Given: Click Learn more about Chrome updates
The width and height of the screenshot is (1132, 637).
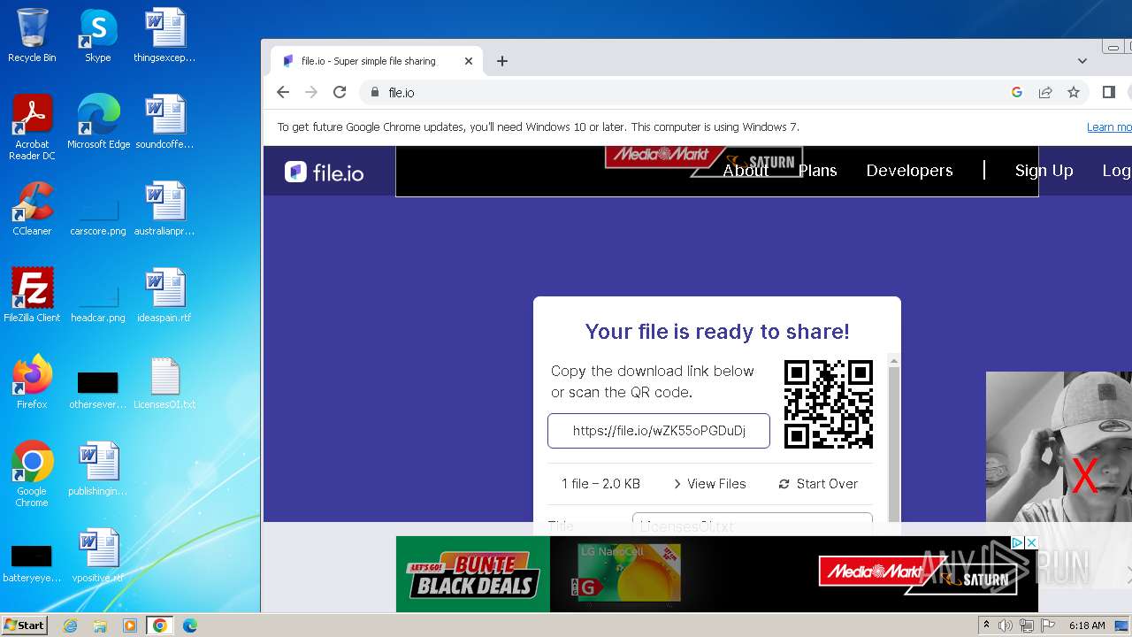Looking at the screenshot, I should point(1109,127).
